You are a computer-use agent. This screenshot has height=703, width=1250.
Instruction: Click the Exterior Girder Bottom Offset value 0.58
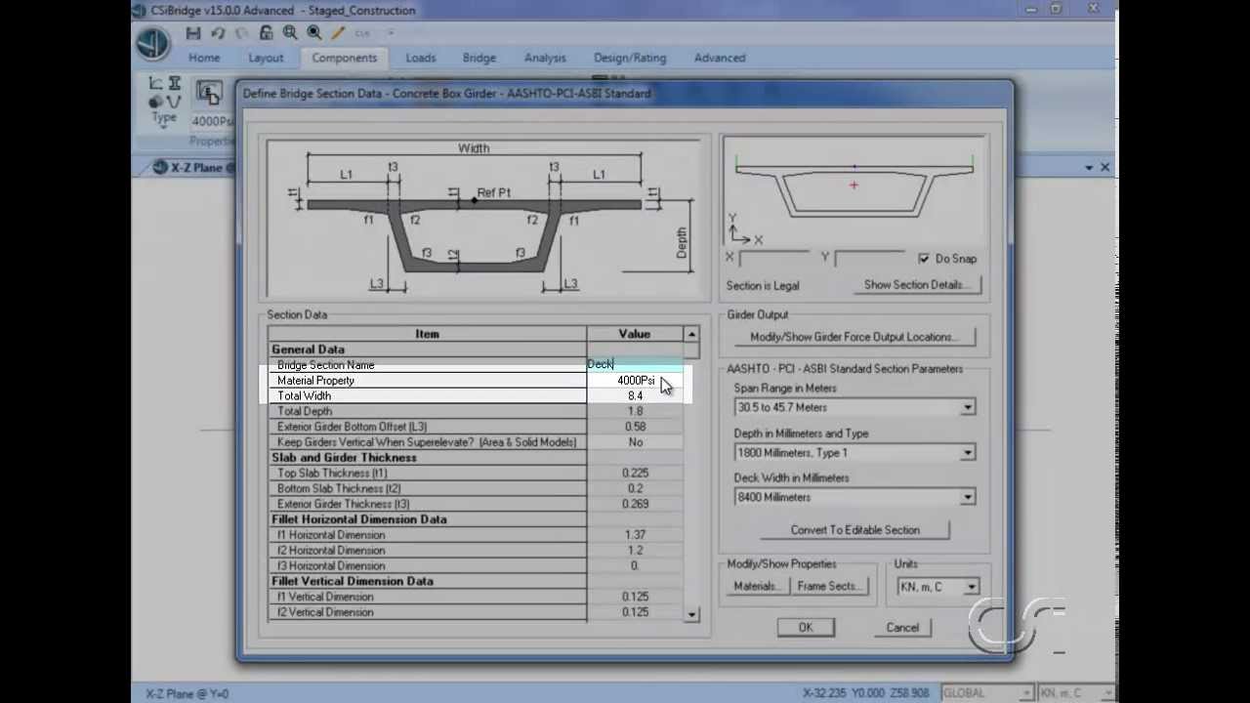[635, 427]
